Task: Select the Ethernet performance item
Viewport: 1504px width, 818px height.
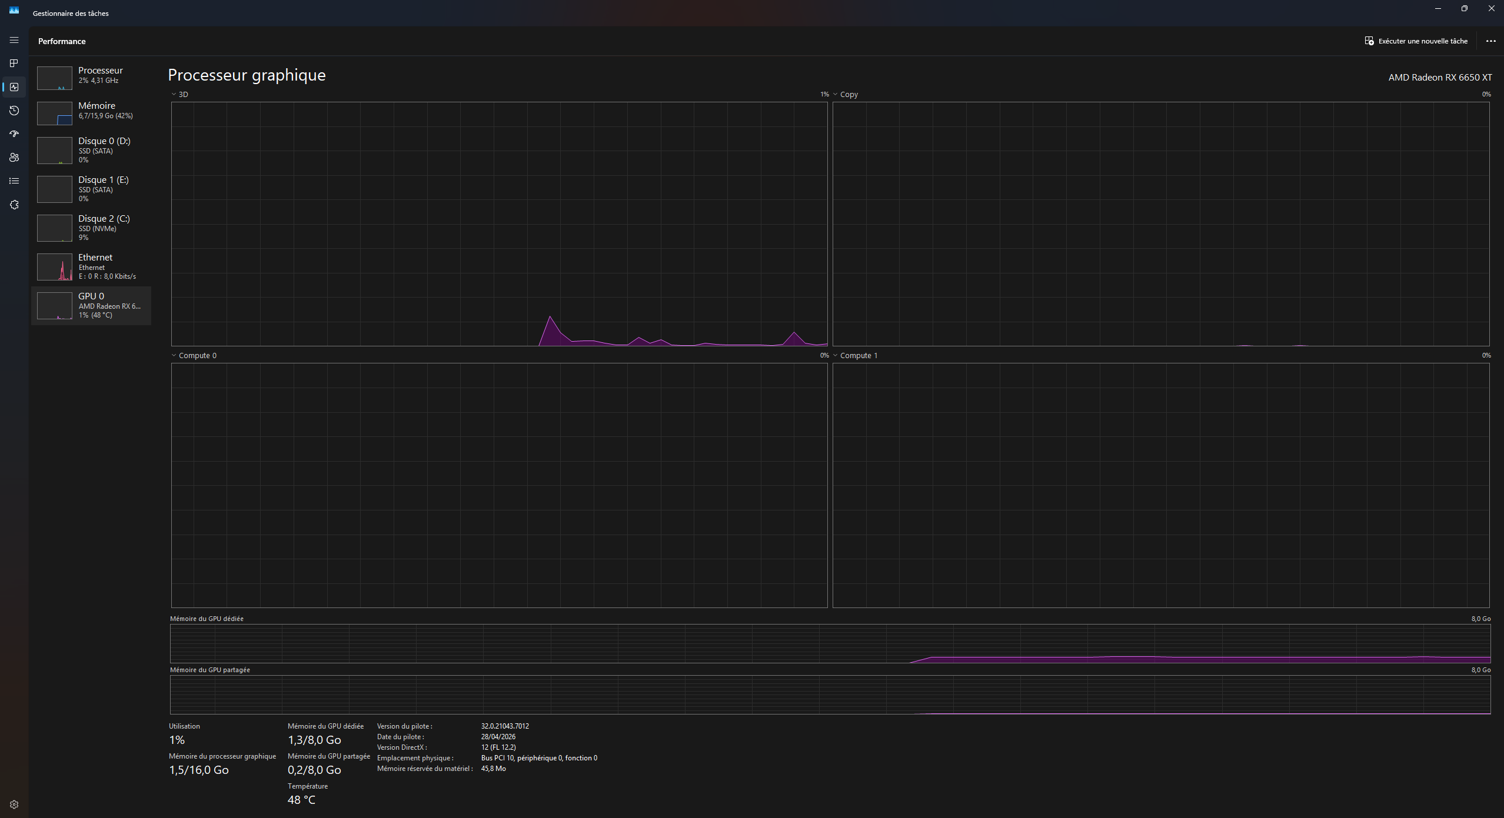Action: 91,266
